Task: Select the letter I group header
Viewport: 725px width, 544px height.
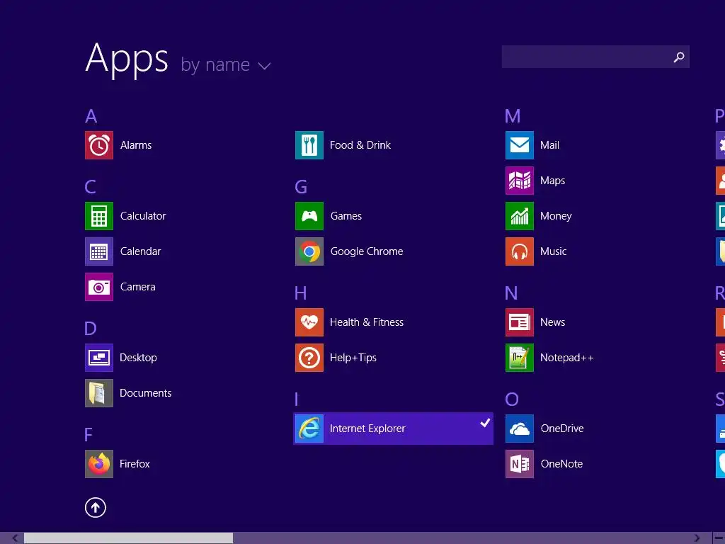Action: pos(297,399)
